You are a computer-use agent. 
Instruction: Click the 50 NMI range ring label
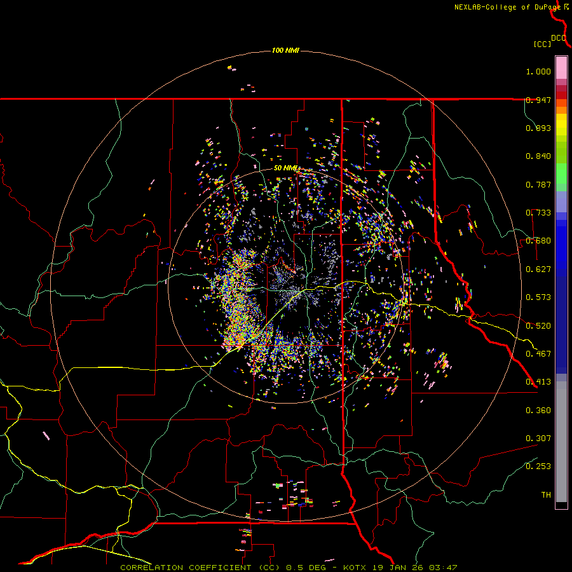point(285,168)
